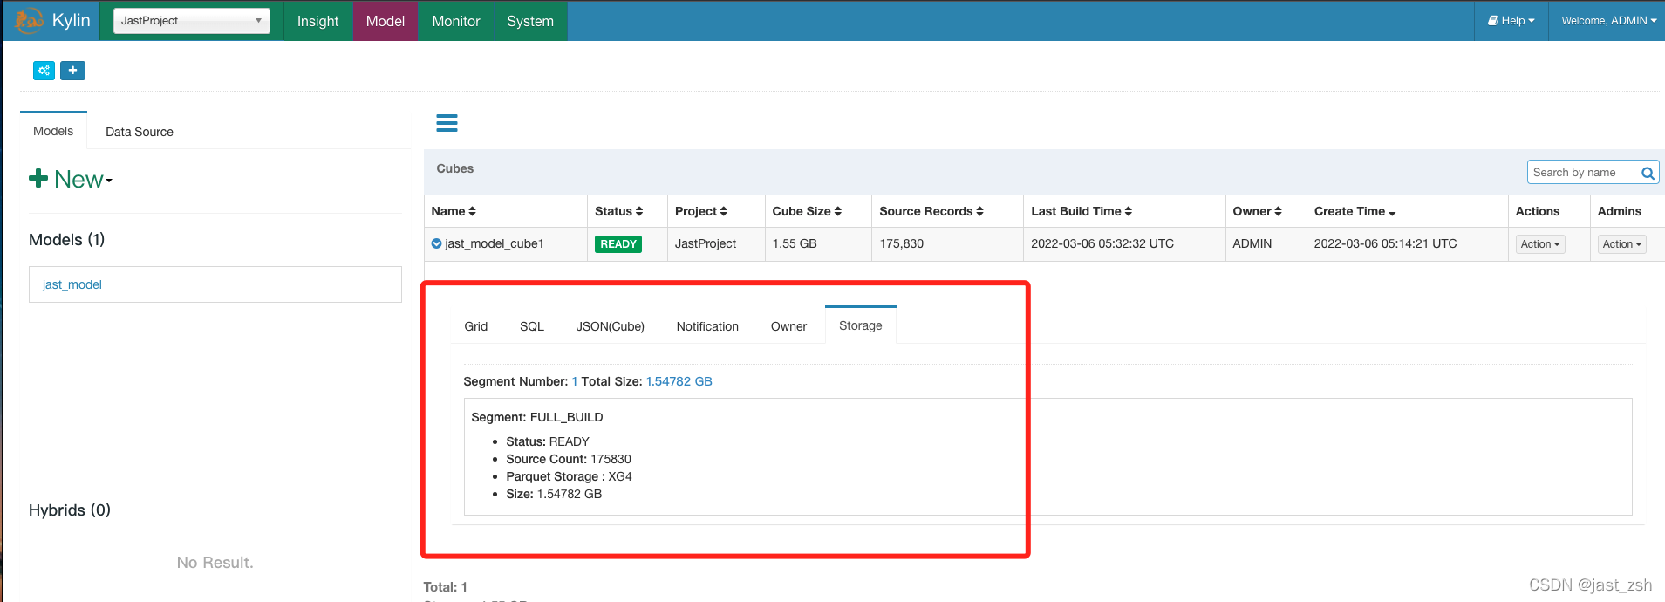Click the 1.55 GB cube size cell

tap(795, 243)
